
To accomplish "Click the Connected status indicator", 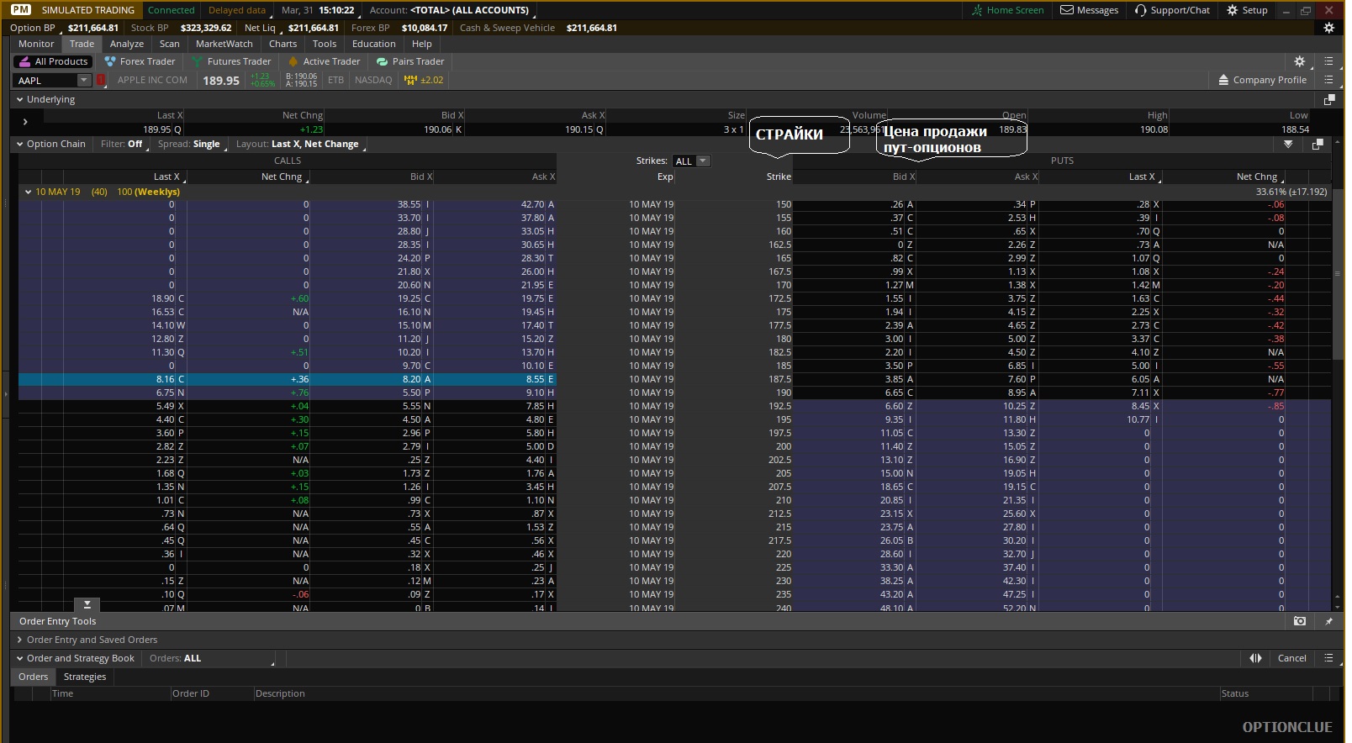I will pyautogui.click(x=171, y=10).
